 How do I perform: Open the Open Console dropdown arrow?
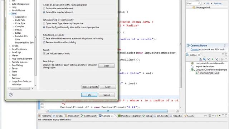click(220, 116)
